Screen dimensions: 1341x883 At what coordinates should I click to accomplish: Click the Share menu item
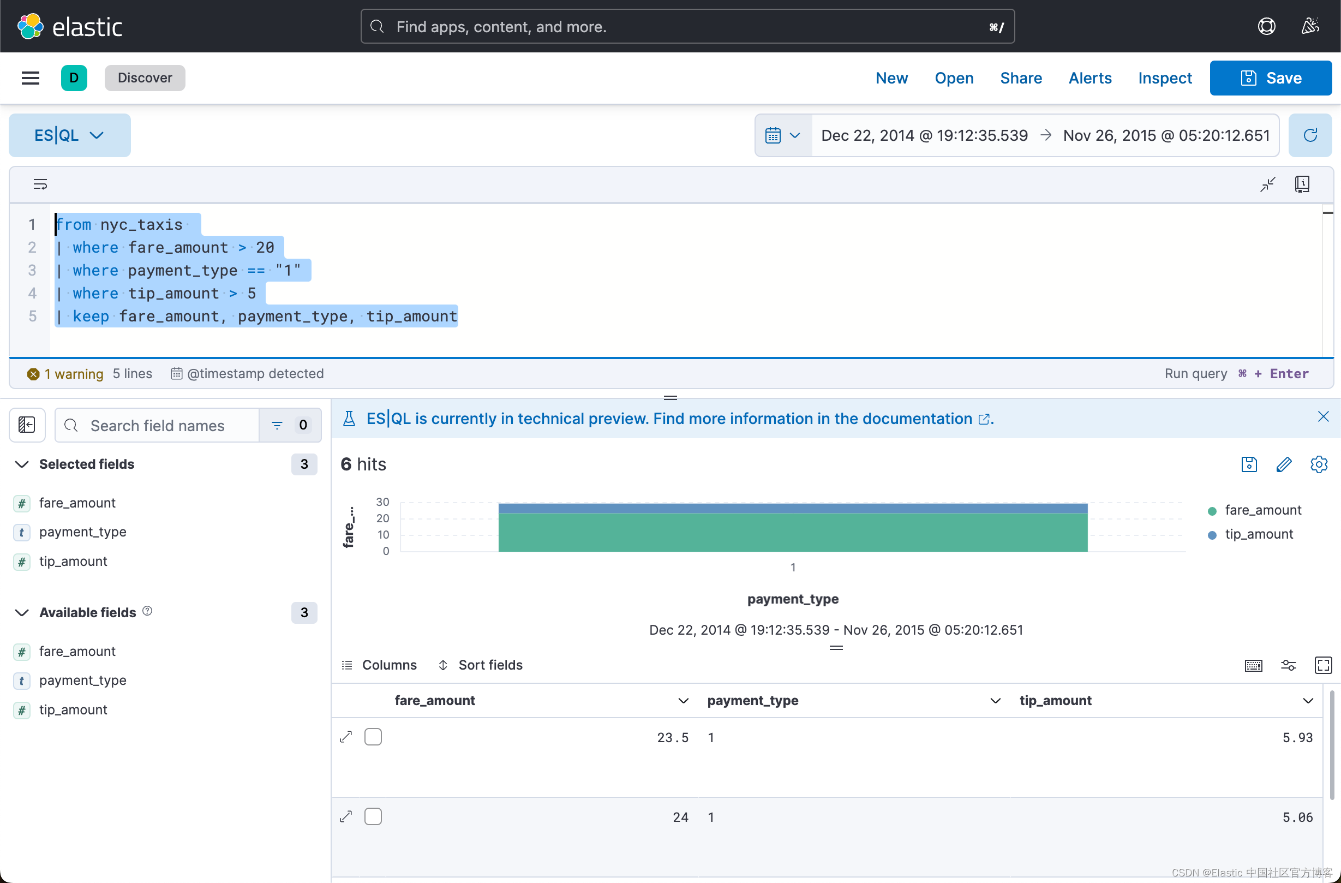click(x=1020, y=77)
